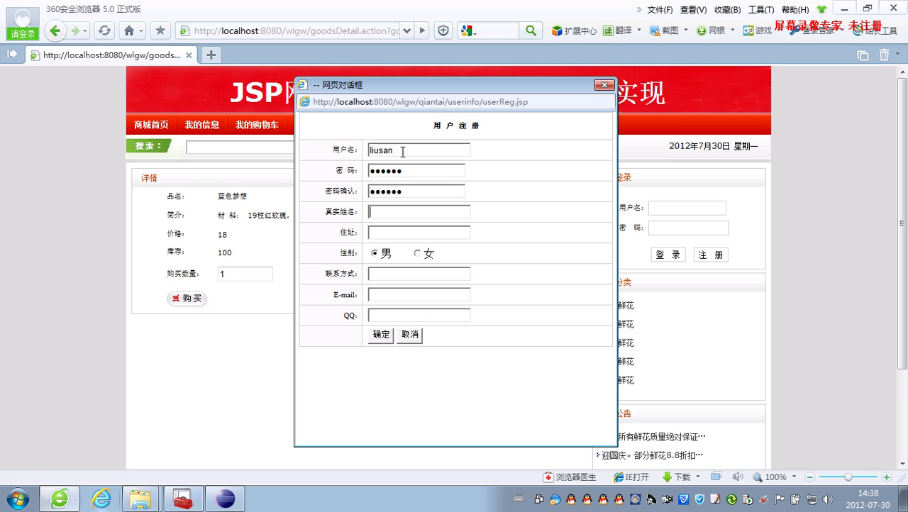Click the 登录 button in login panel
908x512 pixels.
pyautogui.click(x=668, y=255)
